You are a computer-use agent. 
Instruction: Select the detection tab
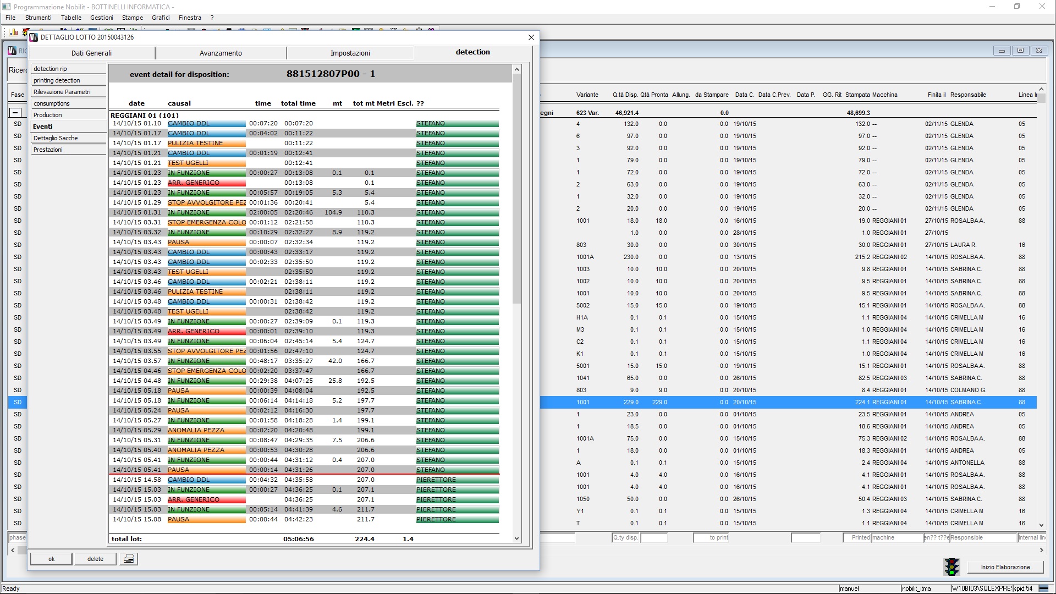pos(472,52)
